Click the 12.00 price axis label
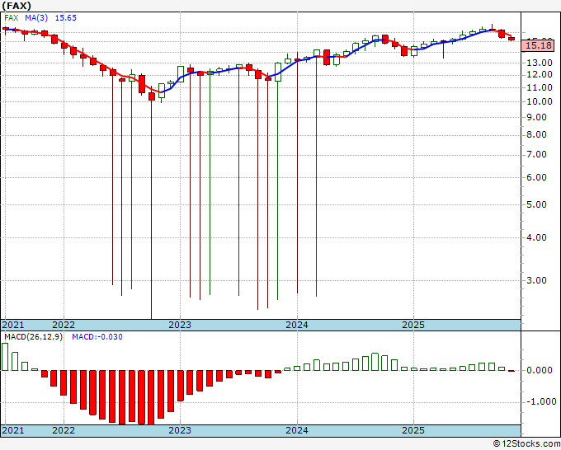 540,75
